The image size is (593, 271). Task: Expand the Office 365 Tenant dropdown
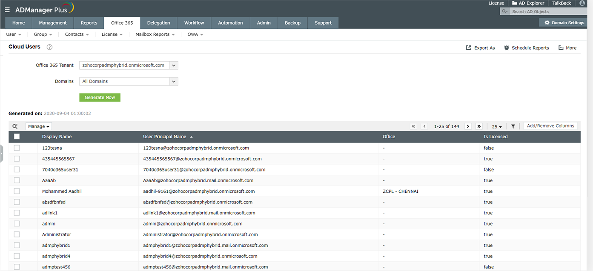[173, 65]
